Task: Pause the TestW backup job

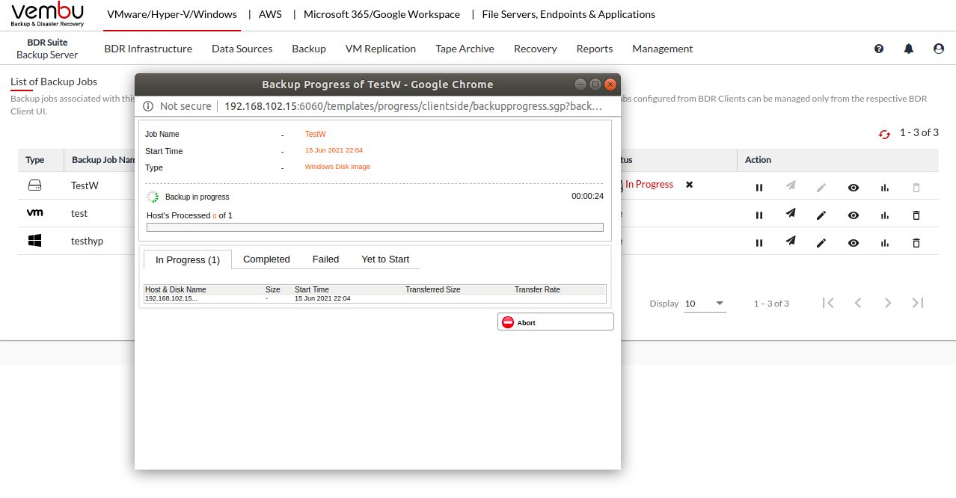Action: [x=759, y=188]
